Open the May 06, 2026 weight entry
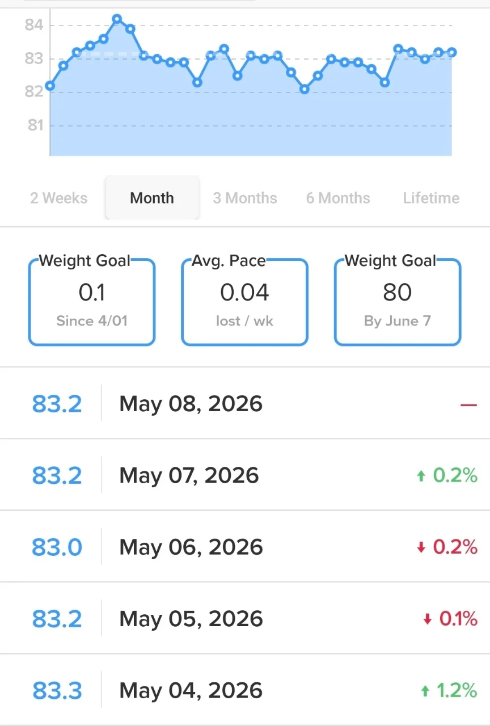The width and height of the screenshot is (490, 726). (x=245, y=547)
